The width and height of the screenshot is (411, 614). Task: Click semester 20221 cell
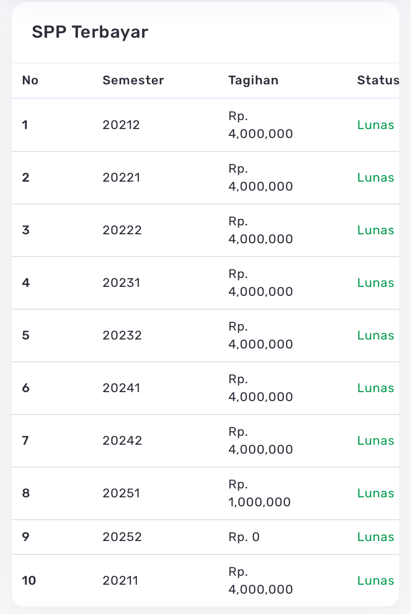point(121,178)
